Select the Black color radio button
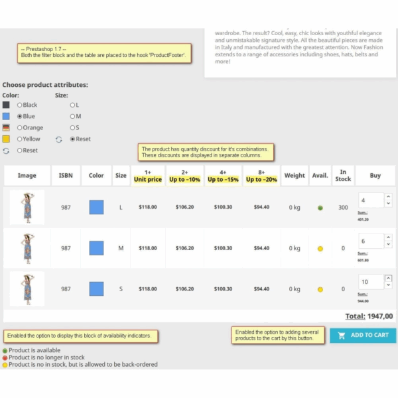398x398 pixels. pyautogui.click(x=20, y=105)
